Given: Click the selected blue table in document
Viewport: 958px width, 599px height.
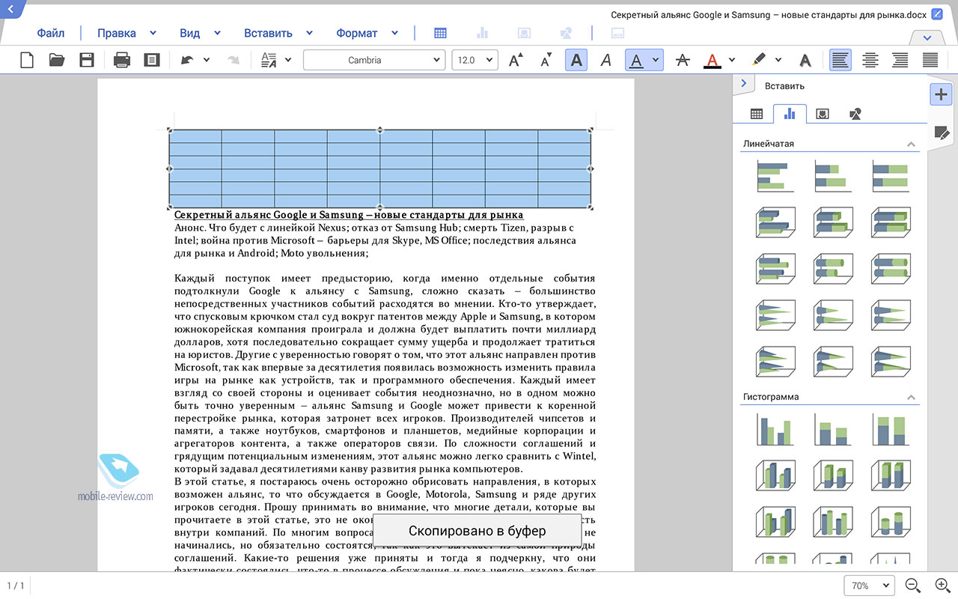Looking at the screenshot, I should point(379,168).
